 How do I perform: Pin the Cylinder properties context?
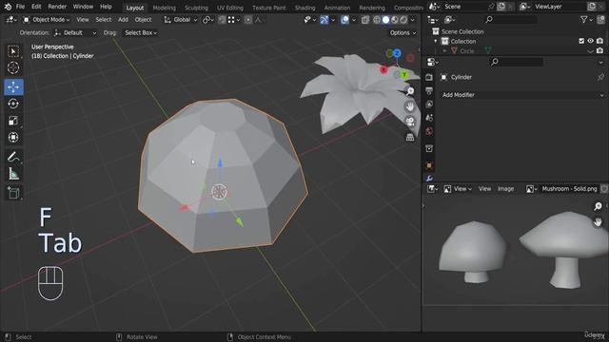600,77
